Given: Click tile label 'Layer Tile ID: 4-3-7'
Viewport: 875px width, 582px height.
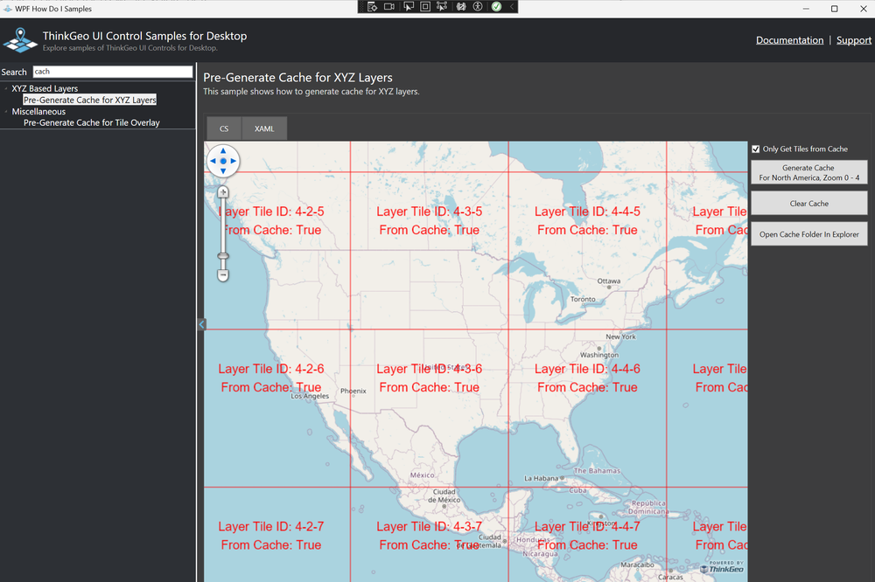Looking at the screenshot, I should tap(429, 526).
